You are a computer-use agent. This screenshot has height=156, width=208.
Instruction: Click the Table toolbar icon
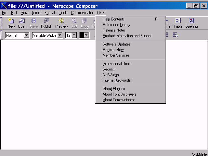[178, 23]
